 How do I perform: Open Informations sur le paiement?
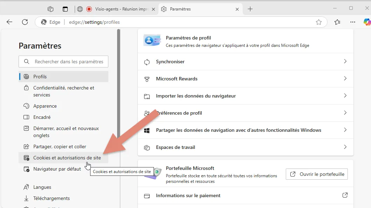pyautogui.click(x=245, y=195)
